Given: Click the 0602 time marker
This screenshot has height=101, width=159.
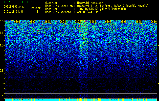Looking at the screenshot, I should point(32,22).
